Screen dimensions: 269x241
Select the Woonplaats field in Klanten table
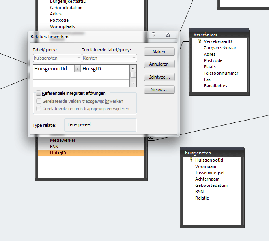(62, 26)
